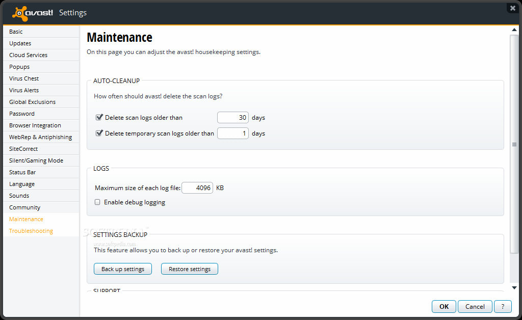Click the maximum log file size field
522x320 pixels.
(x=197, y=188)
